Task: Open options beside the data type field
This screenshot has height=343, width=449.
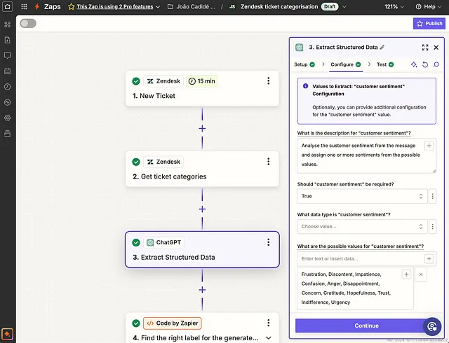Action: [x=433, y=226]
